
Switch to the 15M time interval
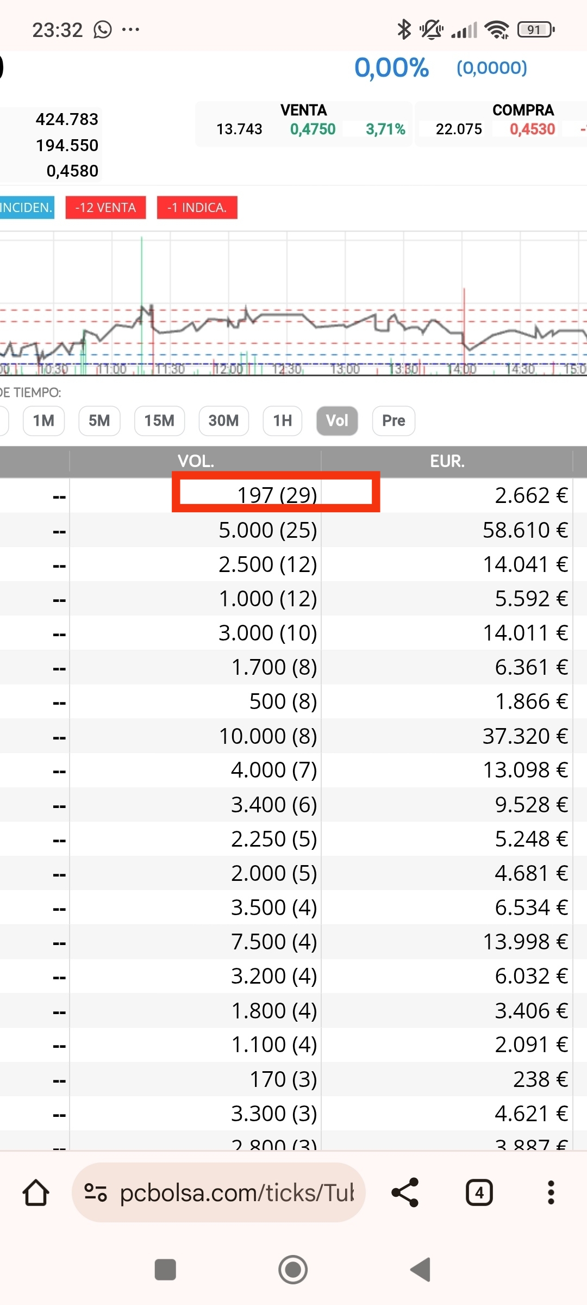pos(159,421)
